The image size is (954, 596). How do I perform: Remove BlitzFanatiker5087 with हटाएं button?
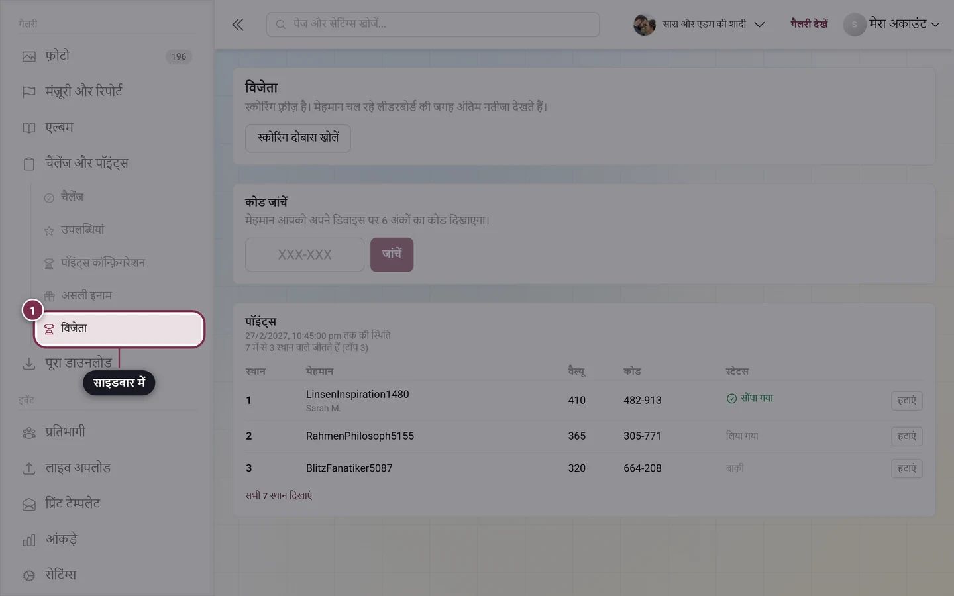907,468
